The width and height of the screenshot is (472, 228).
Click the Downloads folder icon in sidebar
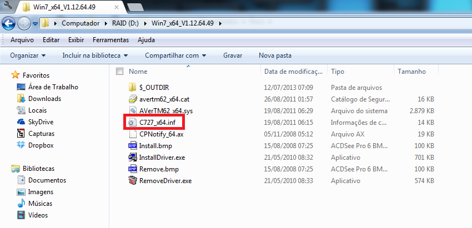click(21, 98)
